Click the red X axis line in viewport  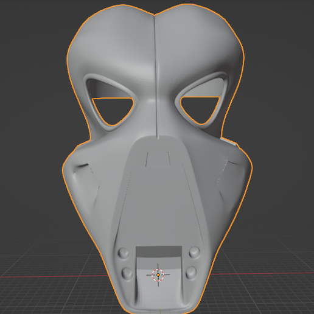[54, 276]
